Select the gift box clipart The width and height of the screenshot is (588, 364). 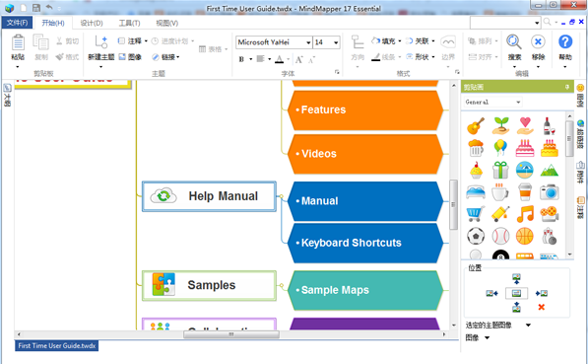pyautogui.click(x=500, y=170)
